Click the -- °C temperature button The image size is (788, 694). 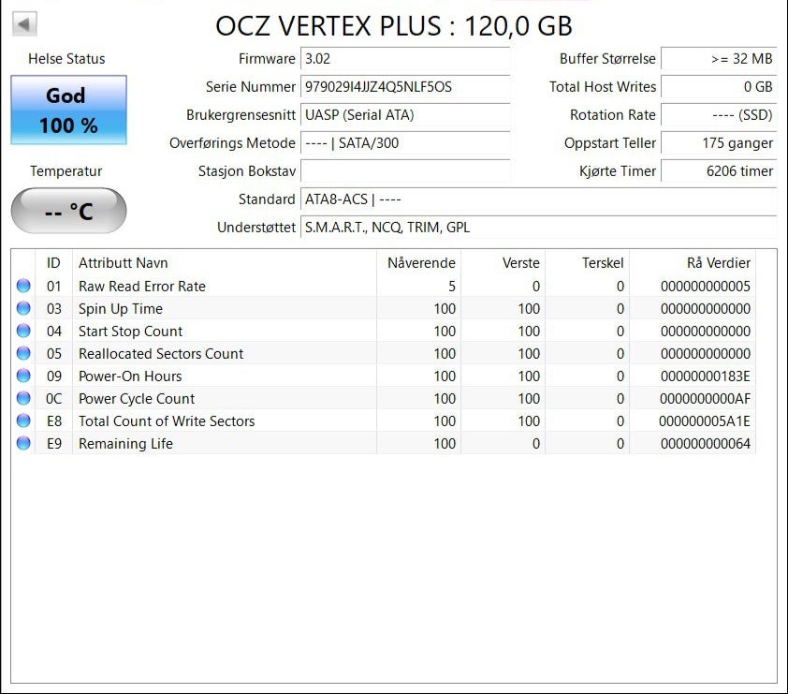[69, 211]
